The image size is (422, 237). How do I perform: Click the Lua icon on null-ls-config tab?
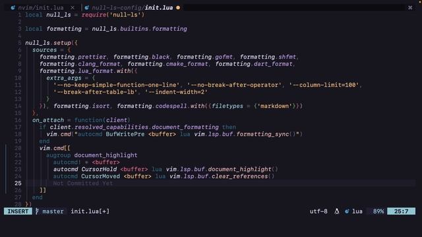[86, 8]
